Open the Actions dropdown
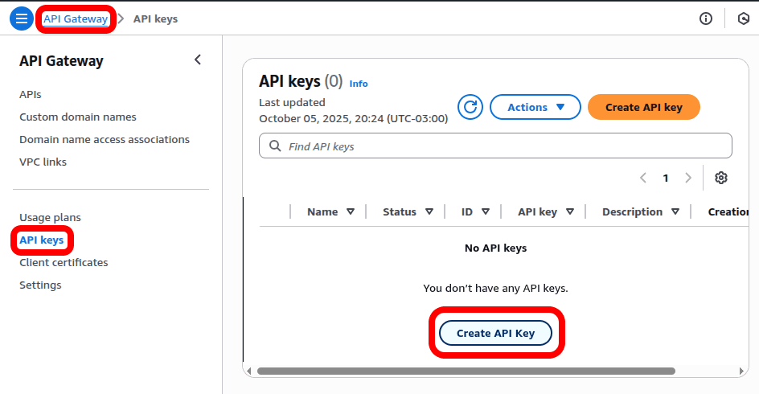 point(535,107)
